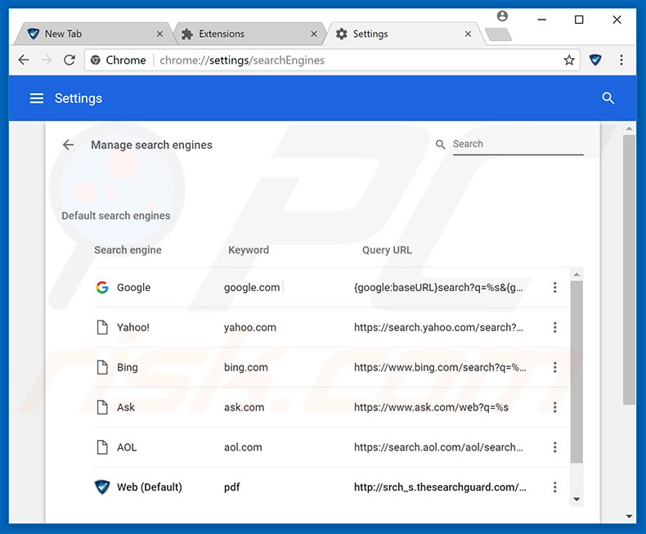Click the search.yahoo.com query URL
This screenshot has height=534, width=646.
[x=438, y=327]
